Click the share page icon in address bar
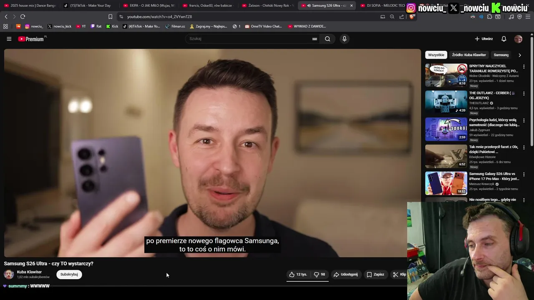The width and height of the screenshot is (534, 300). [x=401, y=17]
